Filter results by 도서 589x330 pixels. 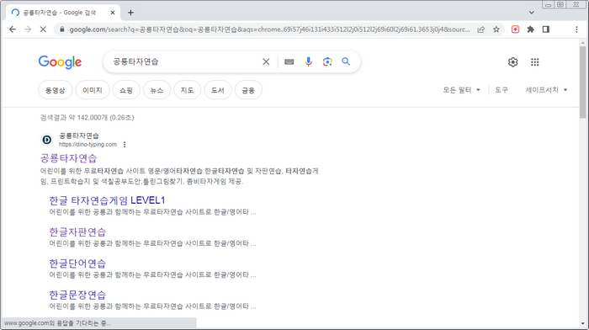click(217, 90)
